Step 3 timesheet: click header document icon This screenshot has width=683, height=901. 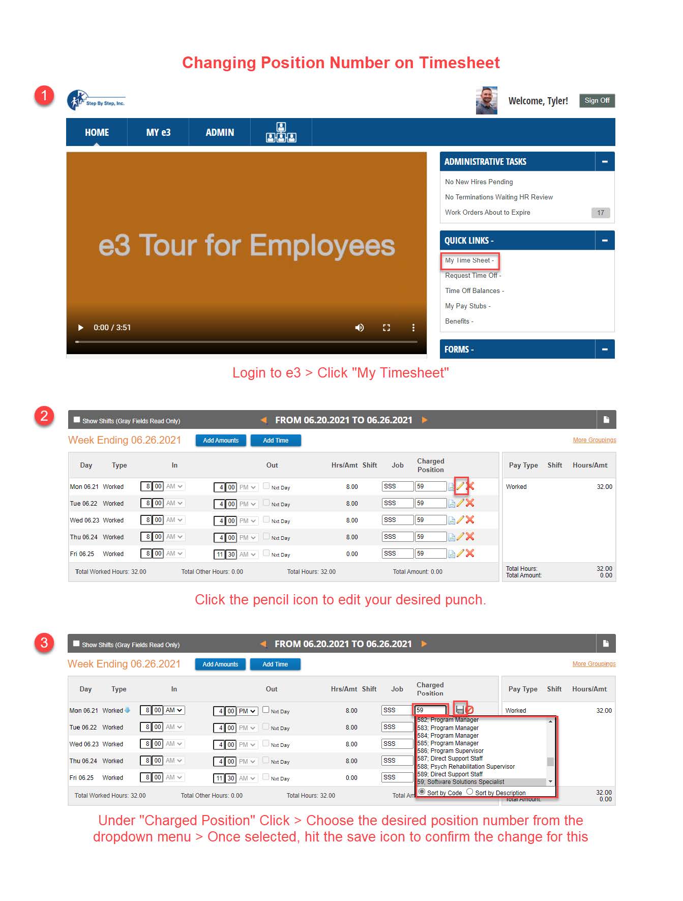pos(606,644)
